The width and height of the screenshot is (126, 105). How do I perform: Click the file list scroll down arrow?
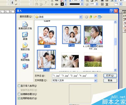tap(115, 70)
